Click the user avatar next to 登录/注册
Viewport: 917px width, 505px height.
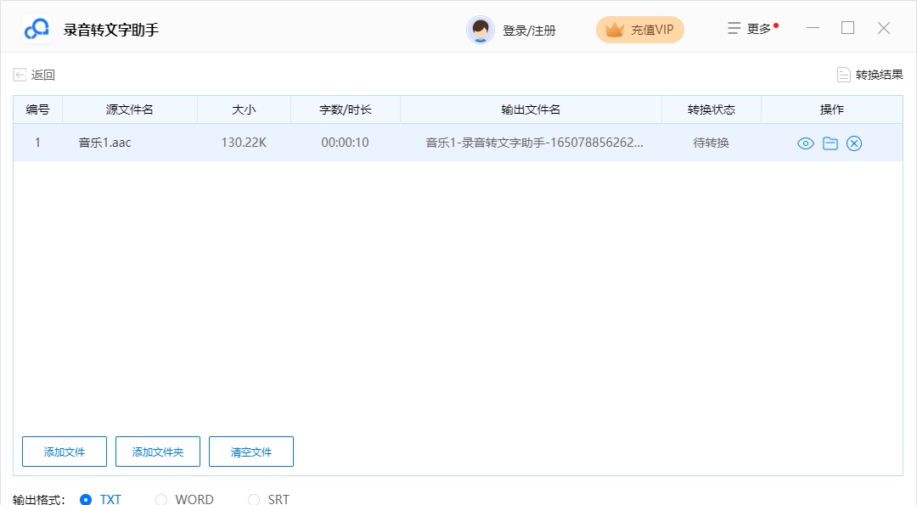[480, 28]
